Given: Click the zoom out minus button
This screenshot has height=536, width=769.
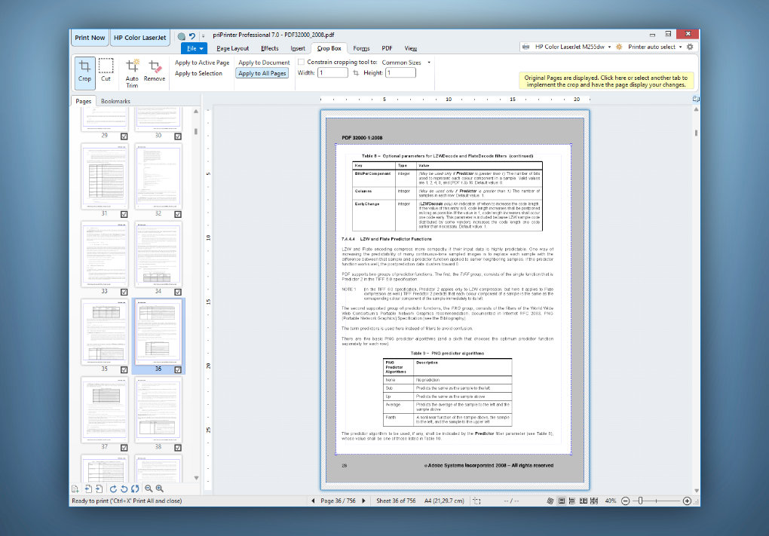Looking at the screenshot, I should [x=625, y=501].
